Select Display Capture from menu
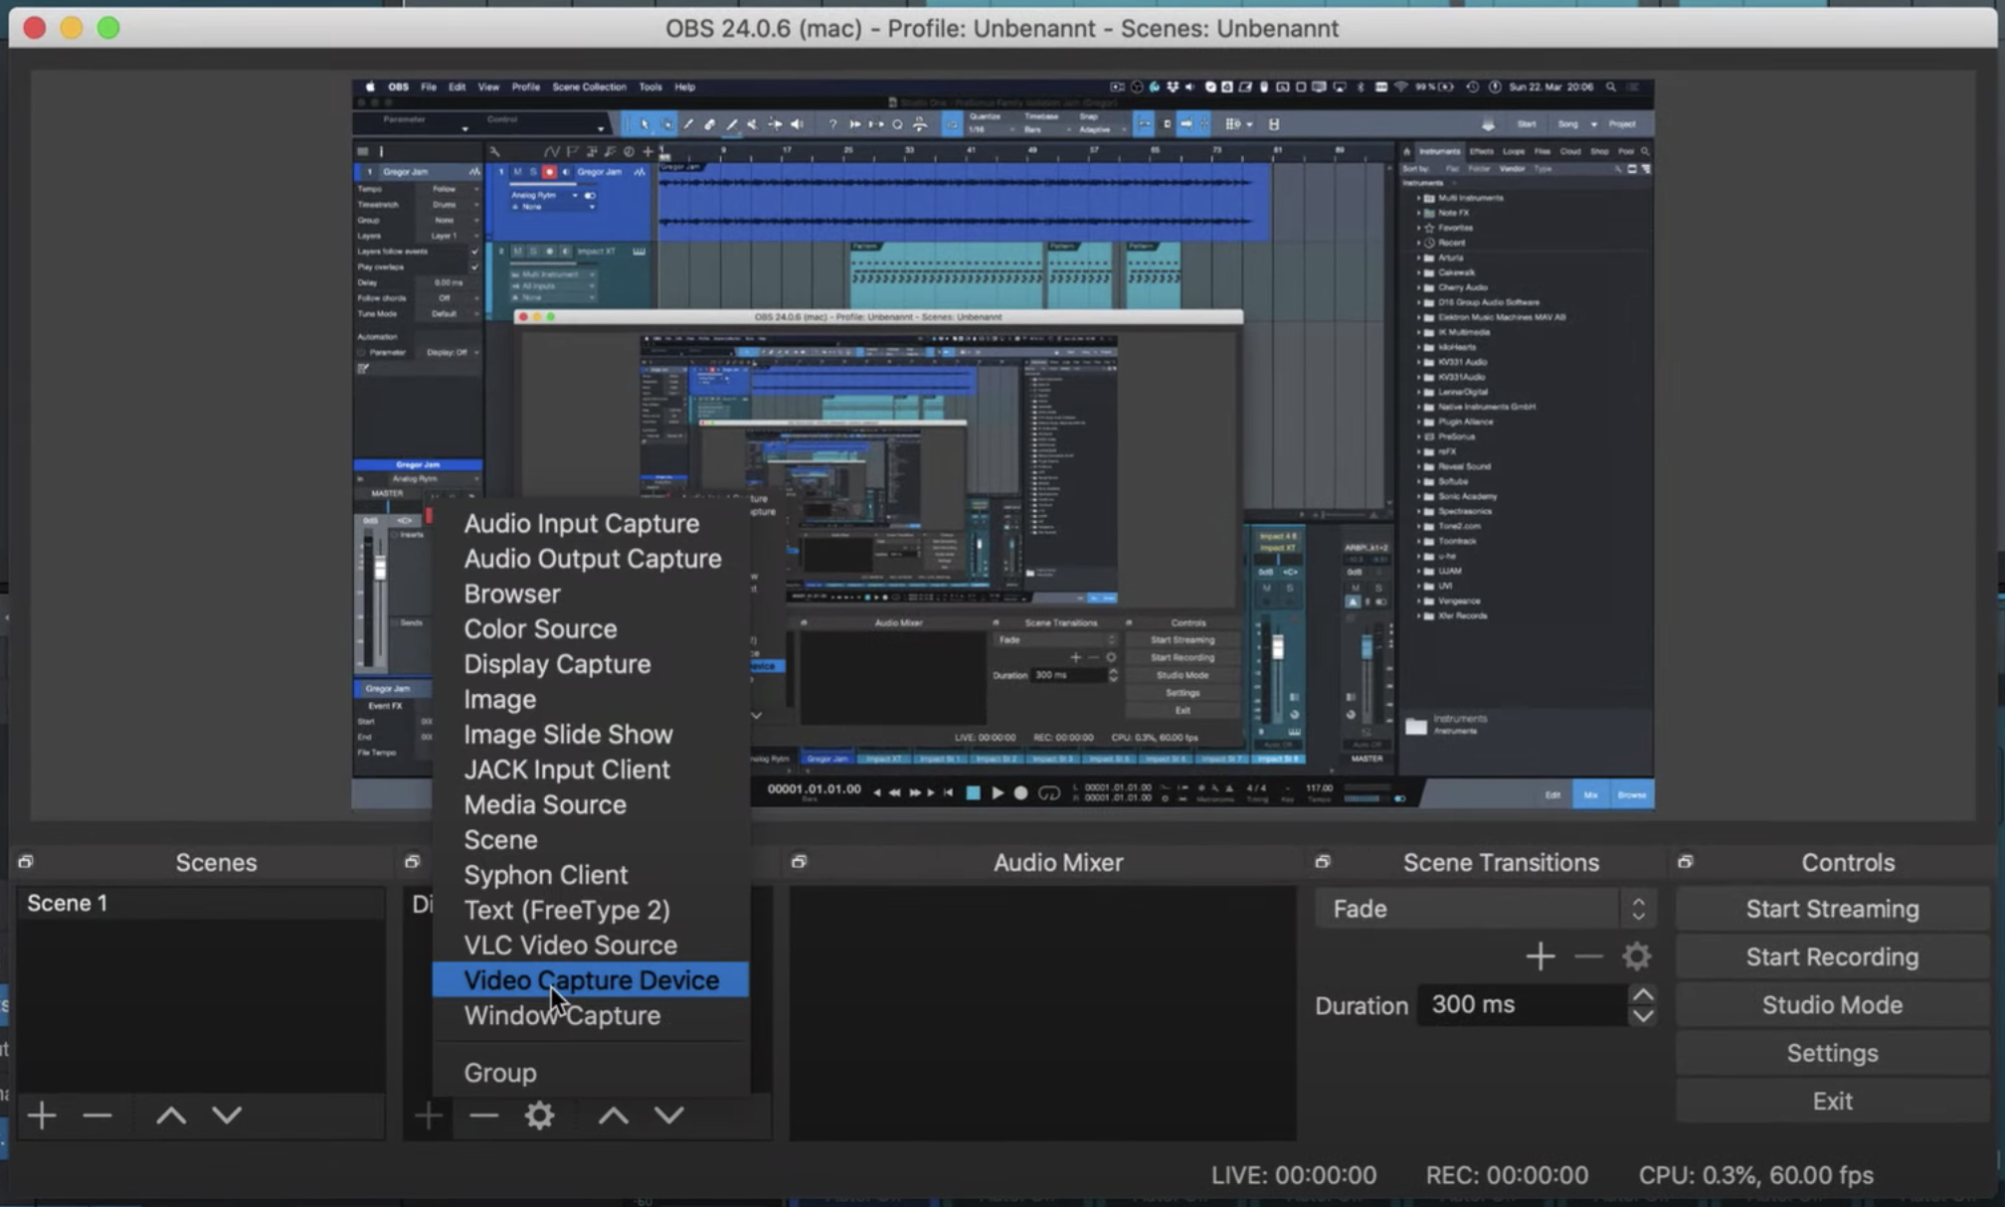This screenshot has width=2005, height=1207. pos(591,664)
